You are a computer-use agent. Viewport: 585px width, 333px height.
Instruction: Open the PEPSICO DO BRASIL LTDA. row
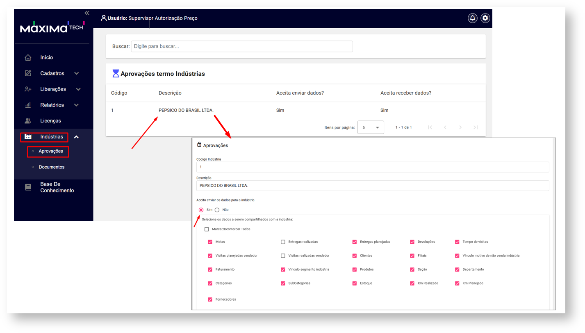pyautogui.click(x=186, y=110)
